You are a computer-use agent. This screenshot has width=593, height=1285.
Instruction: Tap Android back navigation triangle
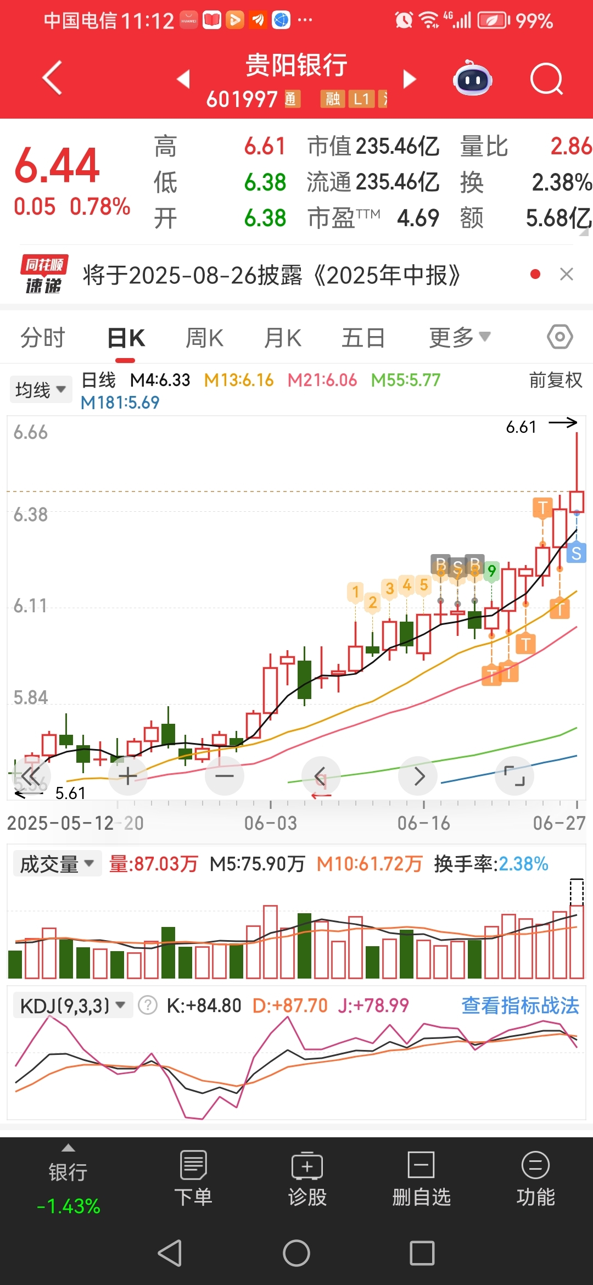click(x=170, y=1253)
